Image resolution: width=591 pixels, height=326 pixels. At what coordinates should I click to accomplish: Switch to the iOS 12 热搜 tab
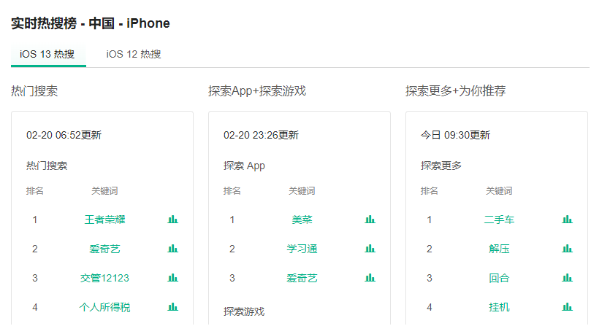pos(134,54)
